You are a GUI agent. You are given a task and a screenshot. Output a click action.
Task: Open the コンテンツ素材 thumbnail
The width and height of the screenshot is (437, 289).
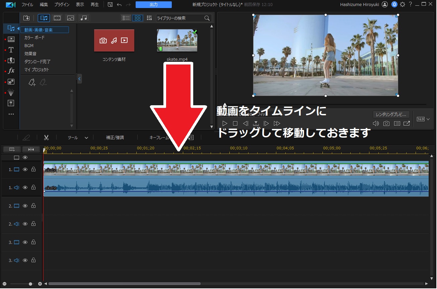coord(114,40)
